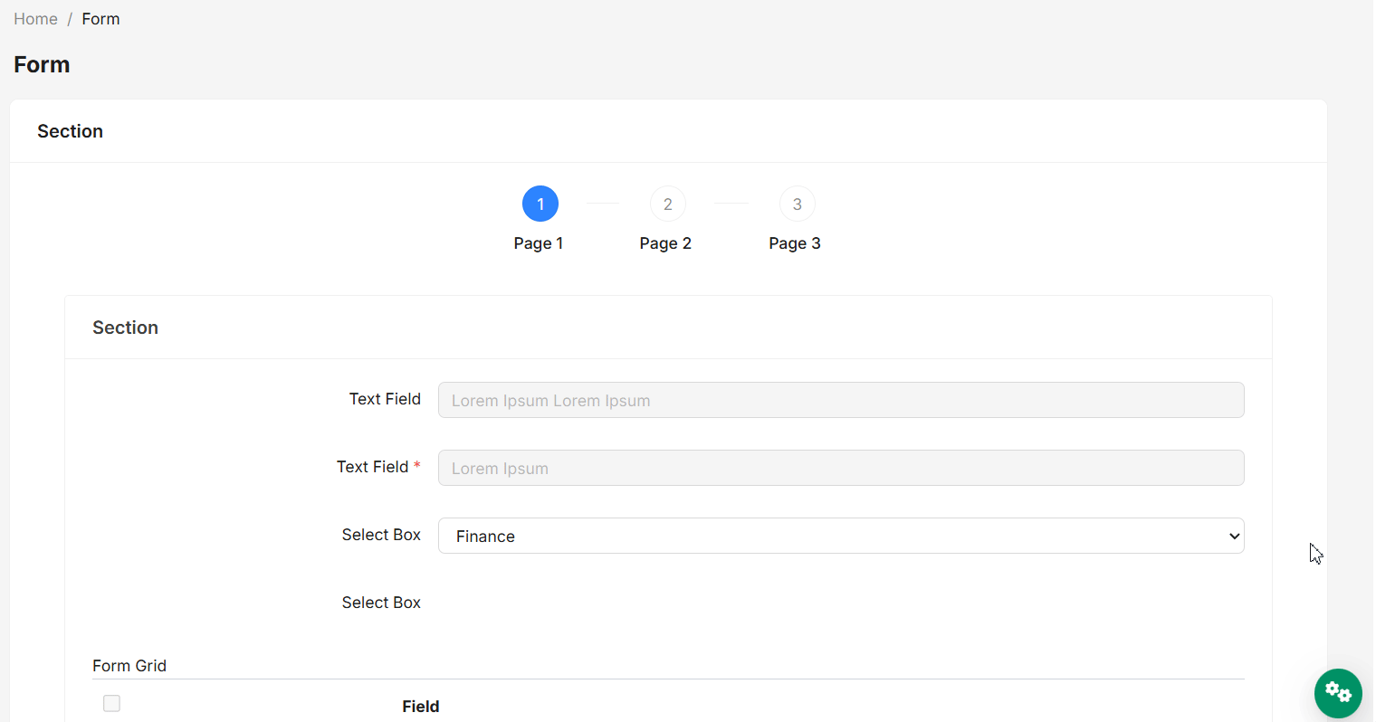Viewport: 1376px width, 722px height.
Task: Expand the dropdown arrow on Select Box
Action: tap(1234, 536)
